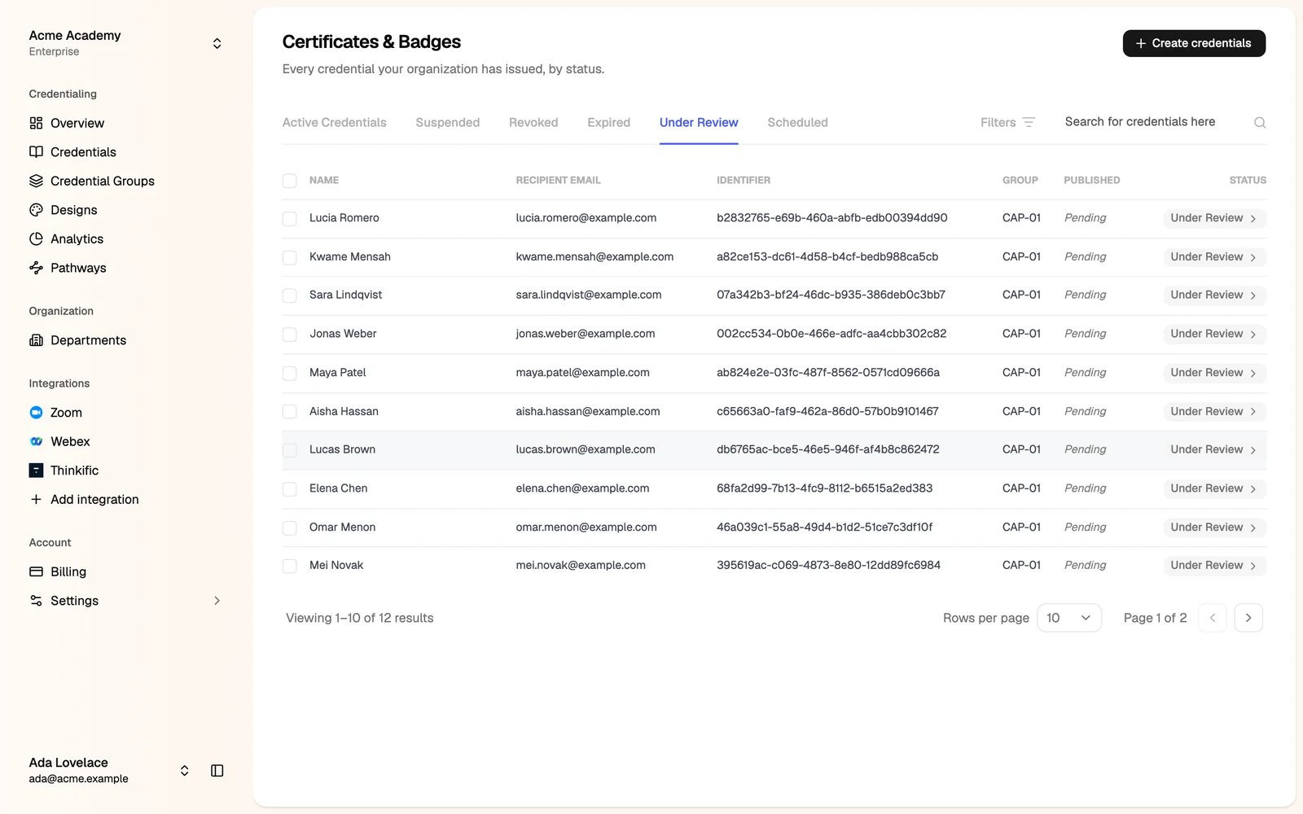Tick the Lucas Brown row checkbox
The width and height of the screenshot is (1303, 814).
289,449
